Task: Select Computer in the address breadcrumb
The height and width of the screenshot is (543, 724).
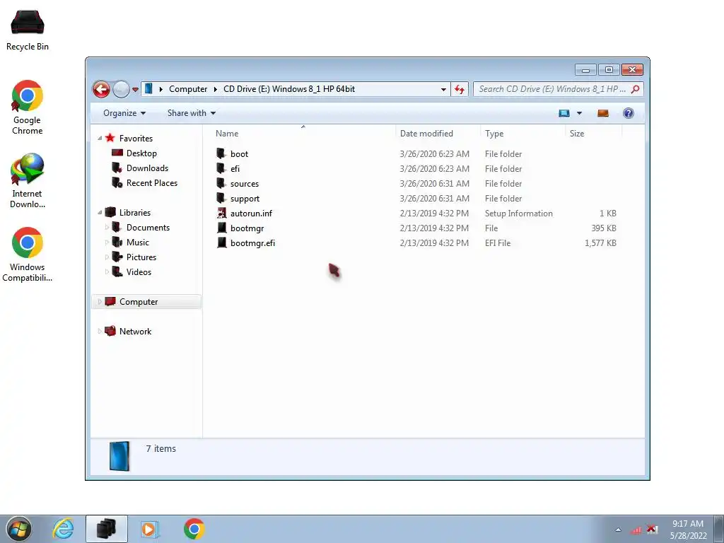Action: click(188, 89)
